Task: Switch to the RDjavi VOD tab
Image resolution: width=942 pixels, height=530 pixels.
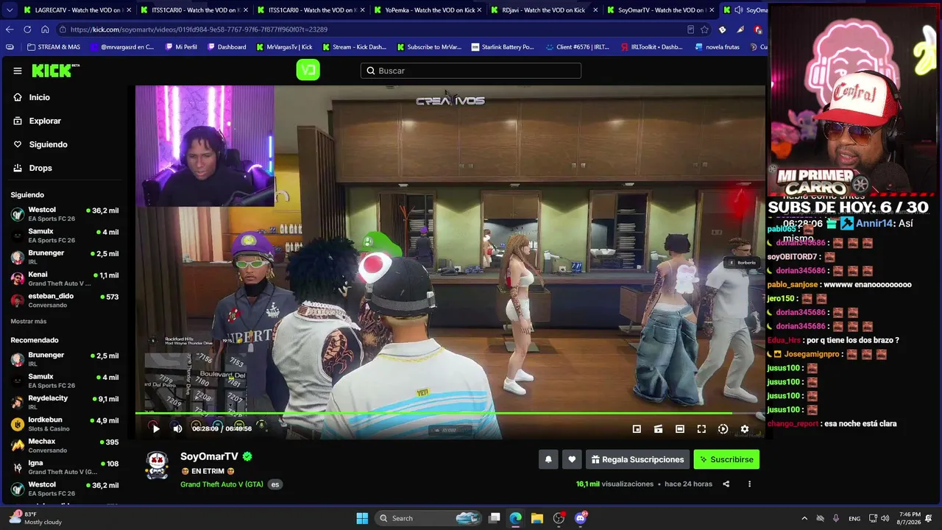Action: pos(545,10)
